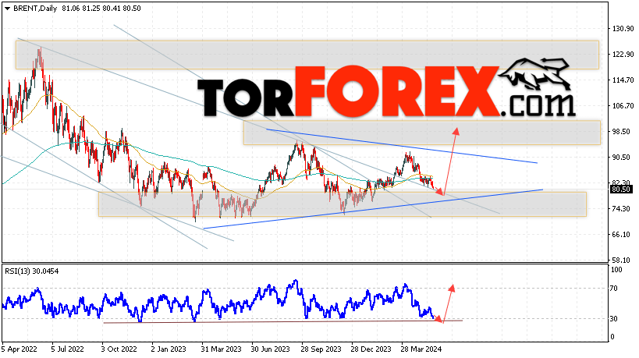
Task: Select the RSI(13) 30.0454 indicator label
Action: (32, 271)
